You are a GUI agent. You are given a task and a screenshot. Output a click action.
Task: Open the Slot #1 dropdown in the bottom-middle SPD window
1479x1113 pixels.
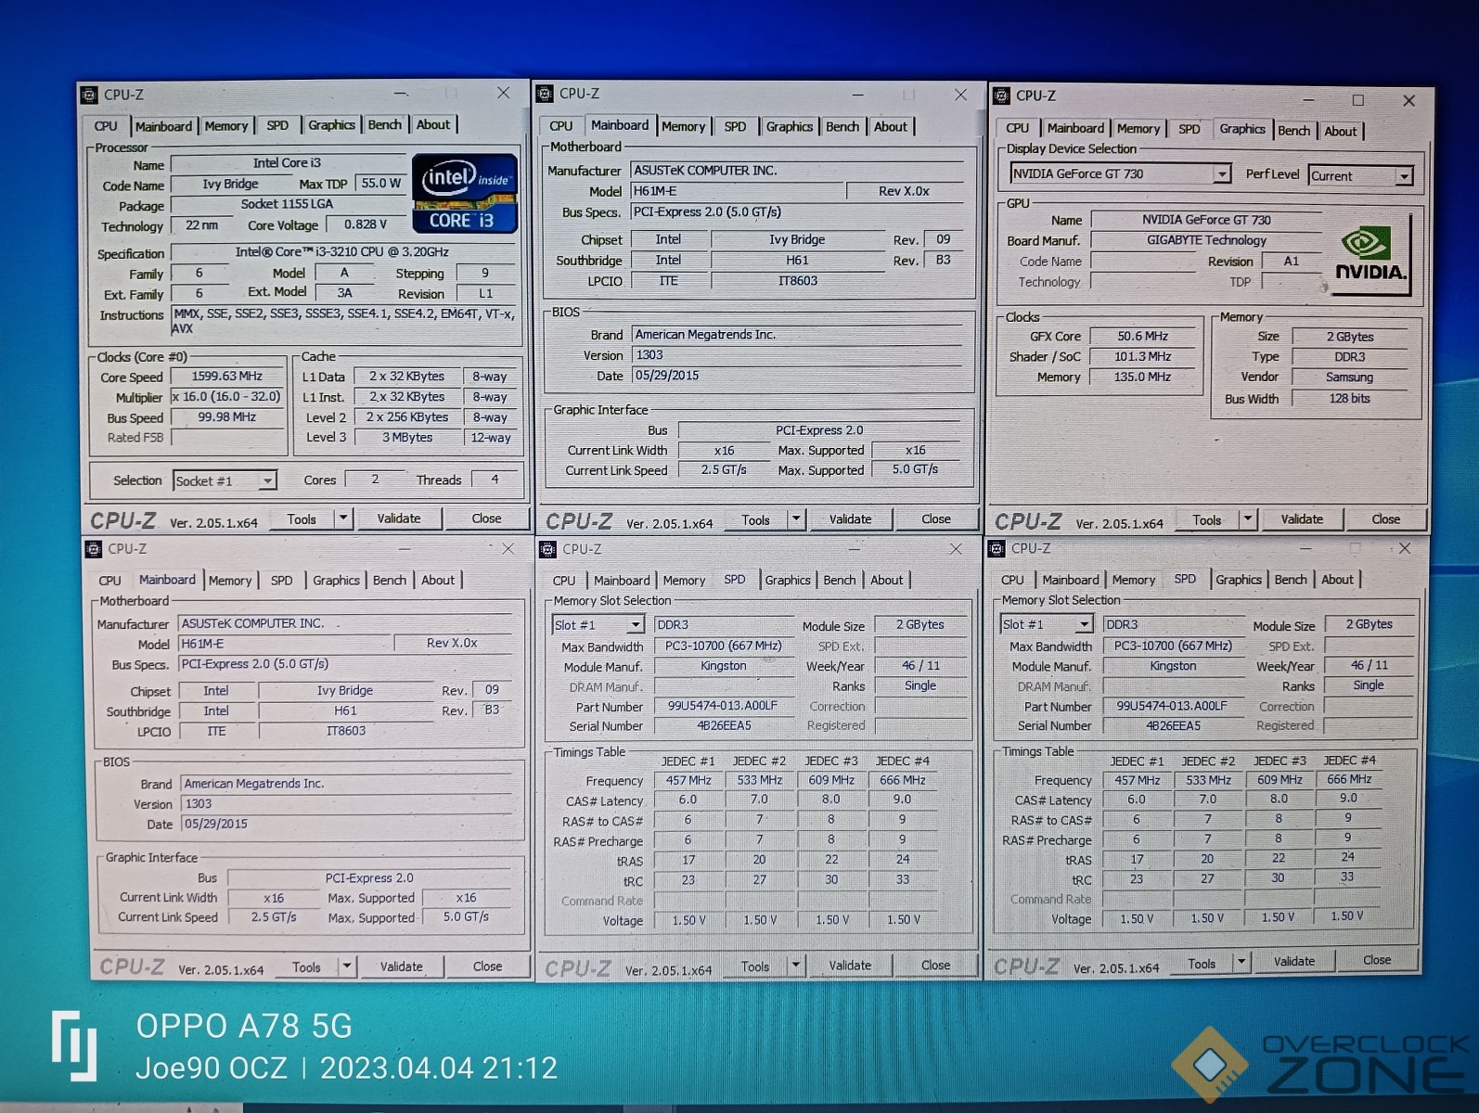click(x=598, y=625)
